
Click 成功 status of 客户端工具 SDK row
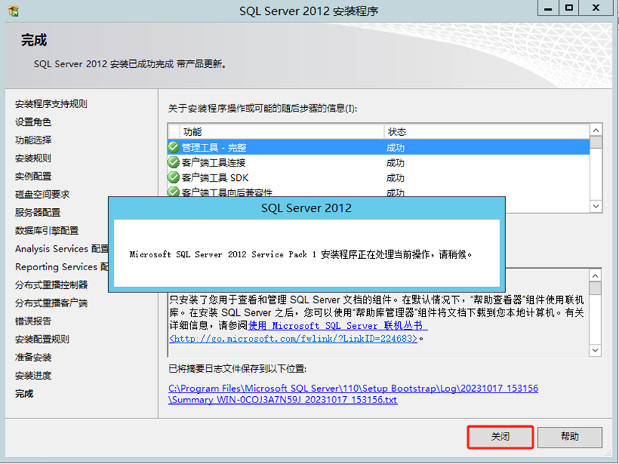pyautogui.click(x=395, y=177)
